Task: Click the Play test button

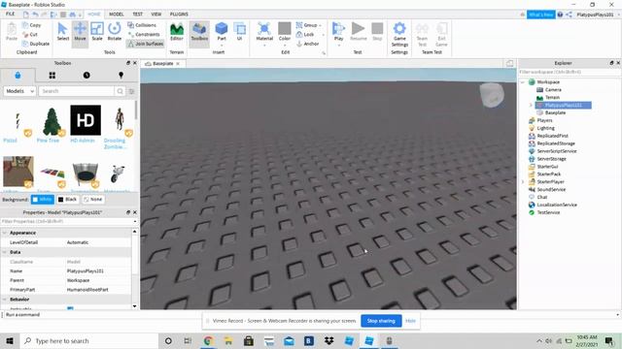Action: [x=338, y=32]
